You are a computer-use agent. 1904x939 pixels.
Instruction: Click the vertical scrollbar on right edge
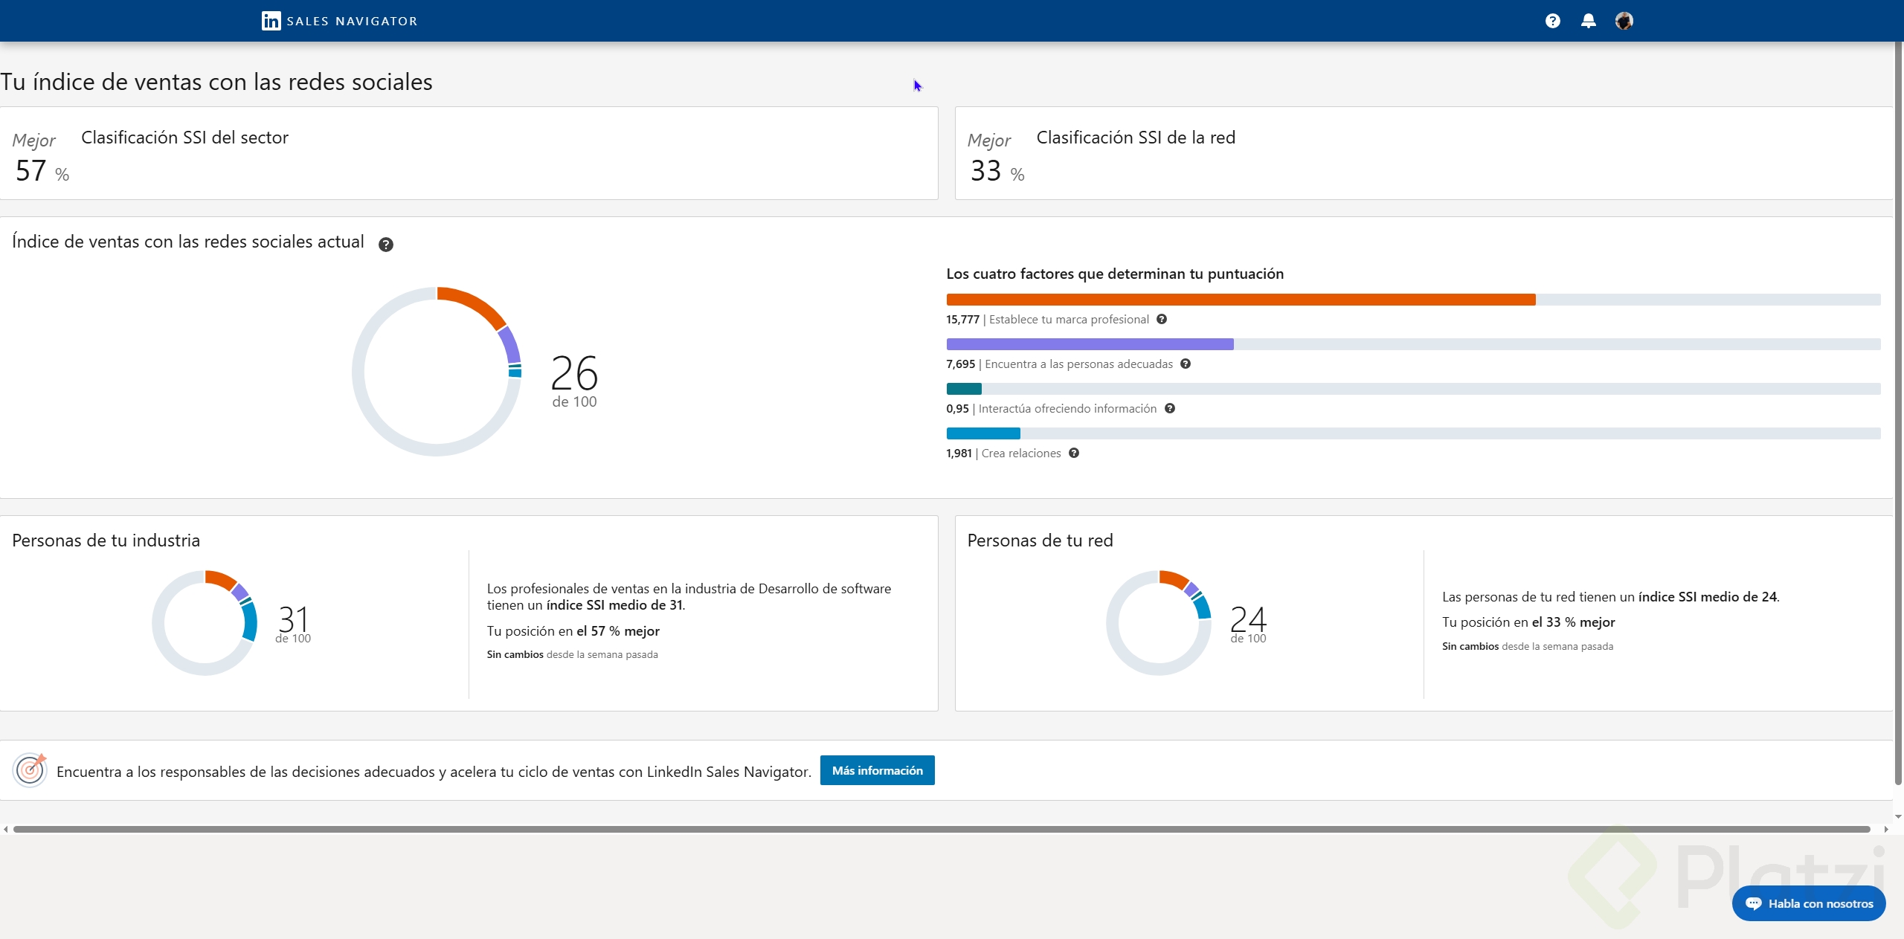click(x=1898, y=413)
